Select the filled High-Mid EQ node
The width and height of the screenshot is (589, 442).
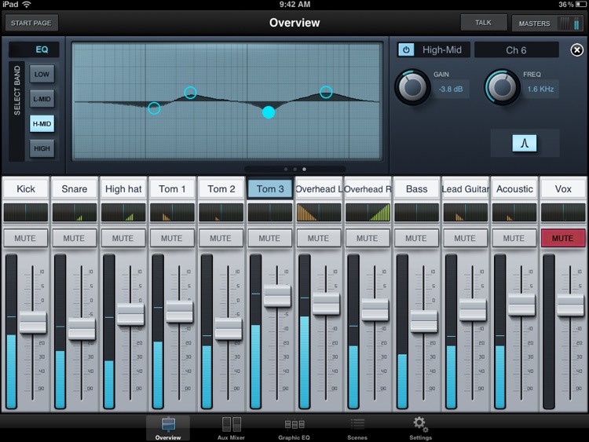point(269,112)
